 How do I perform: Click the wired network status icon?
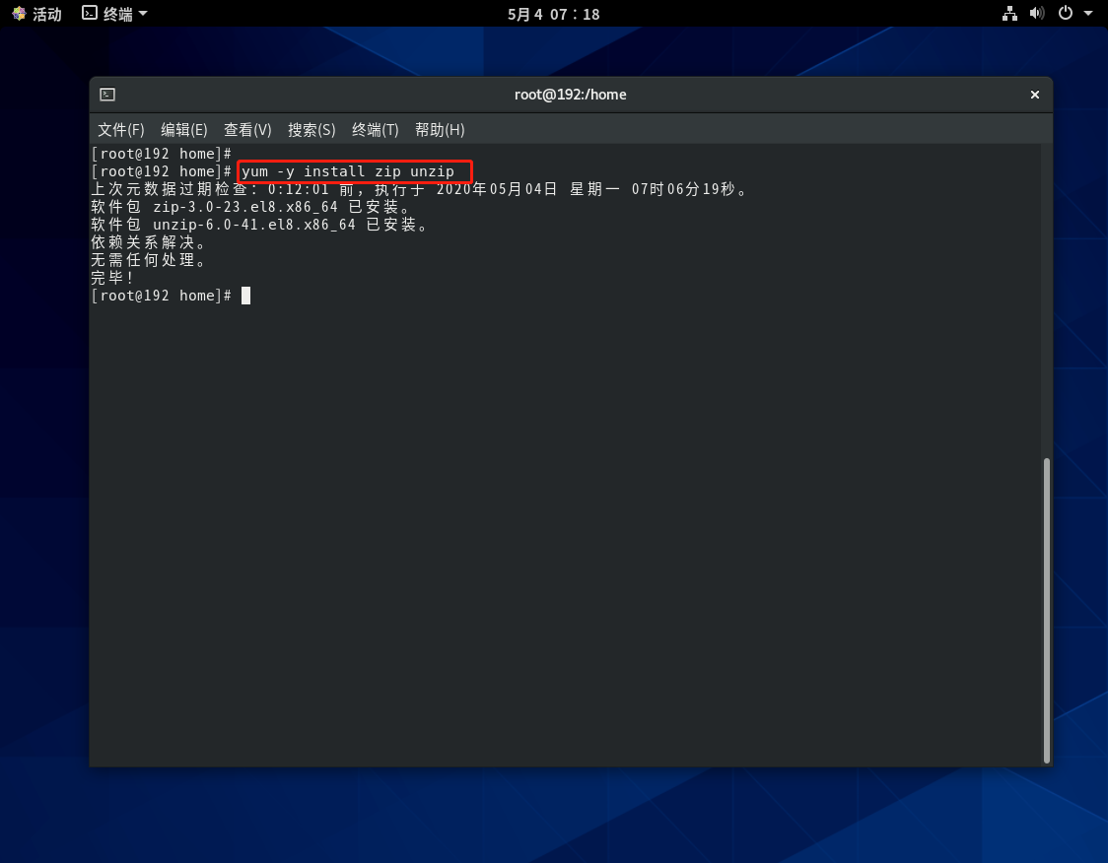point(1009,14)
